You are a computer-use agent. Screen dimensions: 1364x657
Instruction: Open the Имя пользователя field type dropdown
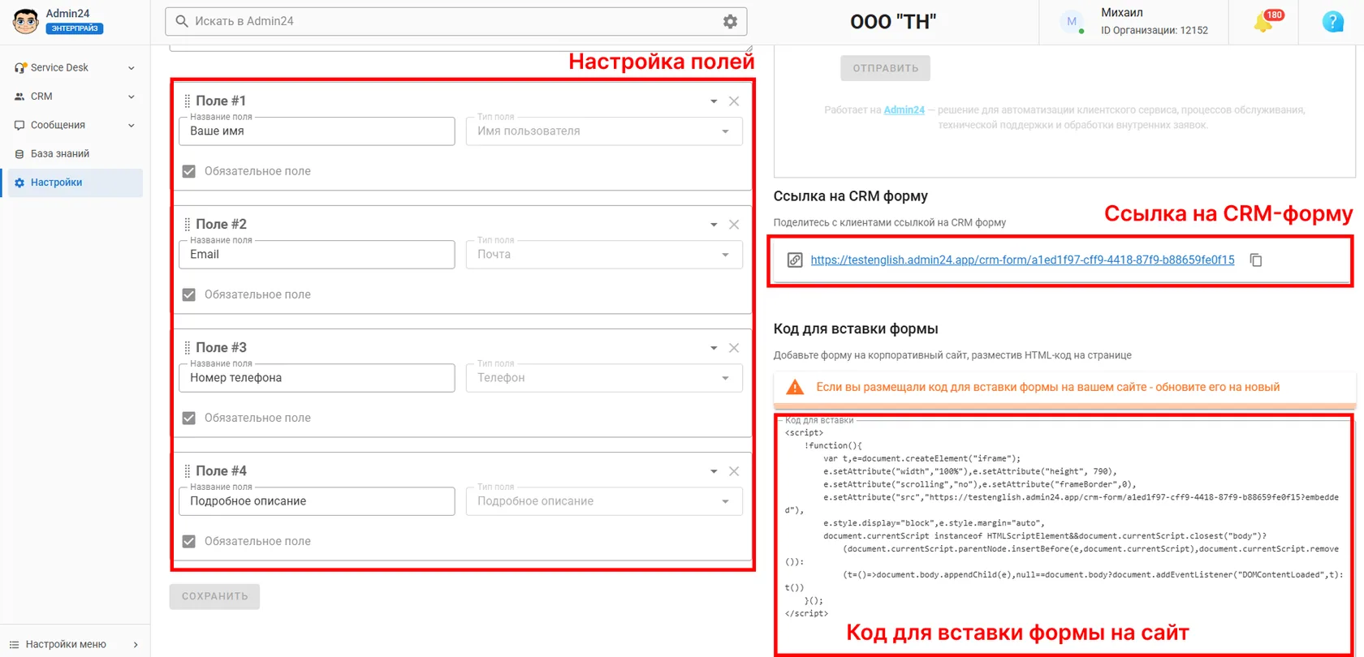[x=604, y=131]
